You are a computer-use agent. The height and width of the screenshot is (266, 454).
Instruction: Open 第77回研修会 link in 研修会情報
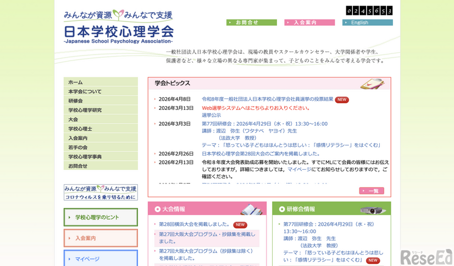333,242
